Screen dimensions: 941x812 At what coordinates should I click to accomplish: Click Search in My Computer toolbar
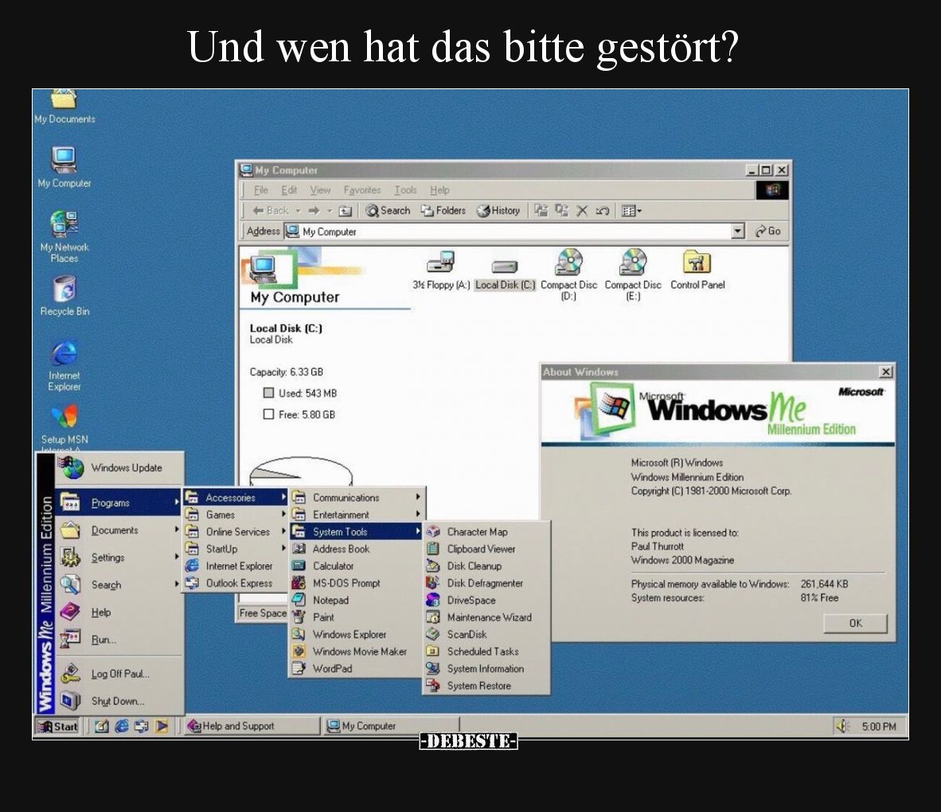point(388,211)
